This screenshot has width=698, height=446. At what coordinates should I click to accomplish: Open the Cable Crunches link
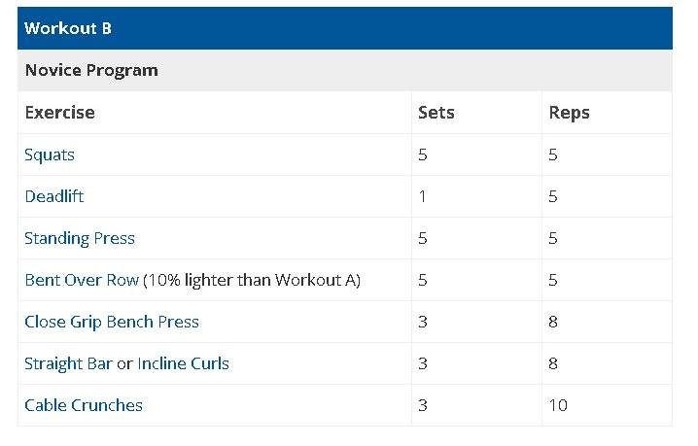pyautogui.click(x=84, y=405)
